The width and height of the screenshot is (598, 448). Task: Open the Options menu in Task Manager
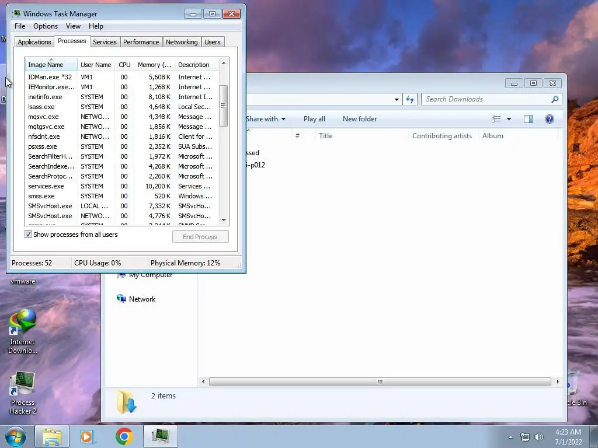(46, 26)
